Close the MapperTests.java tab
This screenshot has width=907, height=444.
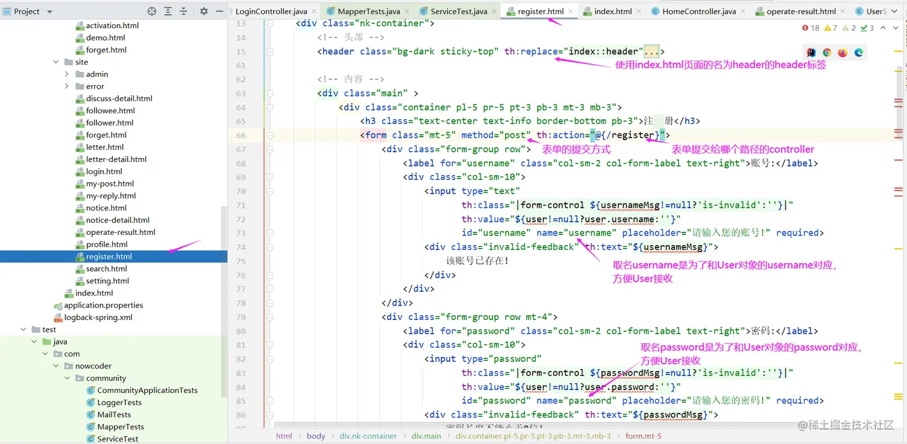[x=407, y=11]
